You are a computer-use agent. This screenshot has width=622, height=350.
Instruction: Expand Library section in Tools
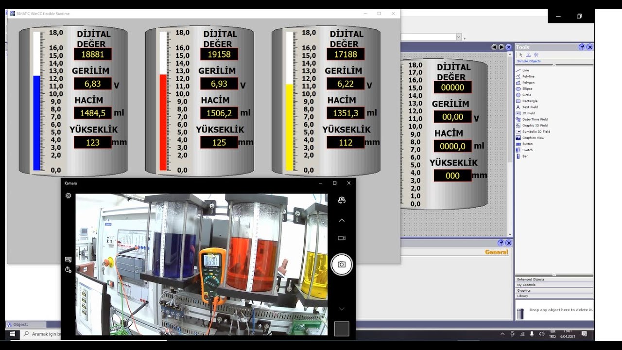[x=554, y=296]
